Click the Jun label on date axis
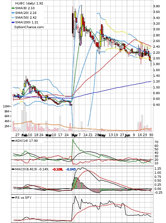This screenshot has height=223, width=166. click(x=127, y=135)
